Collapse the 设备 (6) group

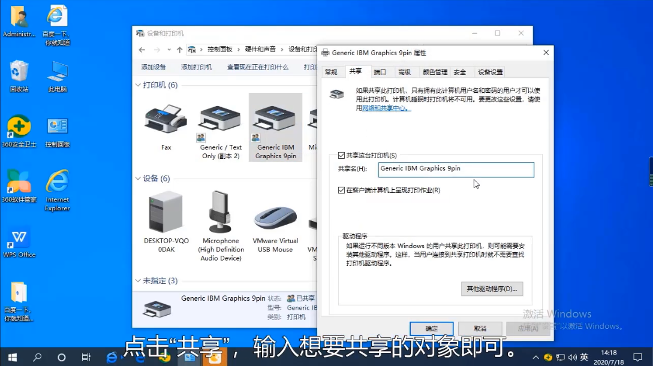pyautogui.click(x=138, y=179)
